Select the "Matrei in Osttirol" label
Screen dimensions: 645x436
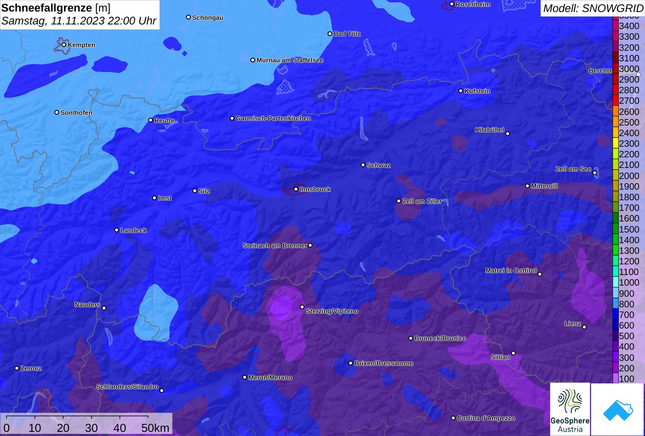(x=511, y=270)
